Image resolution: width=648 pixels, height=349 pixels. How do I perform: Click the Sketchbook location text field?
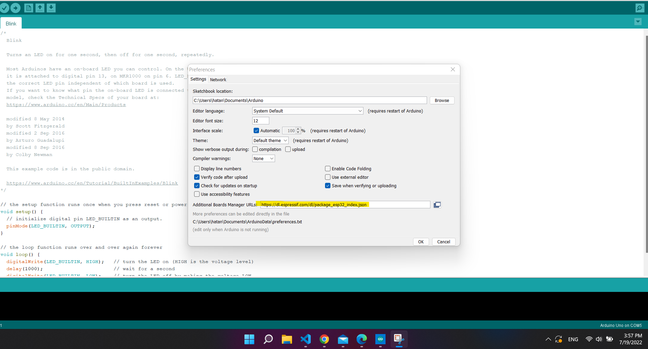tap(310, 100)
